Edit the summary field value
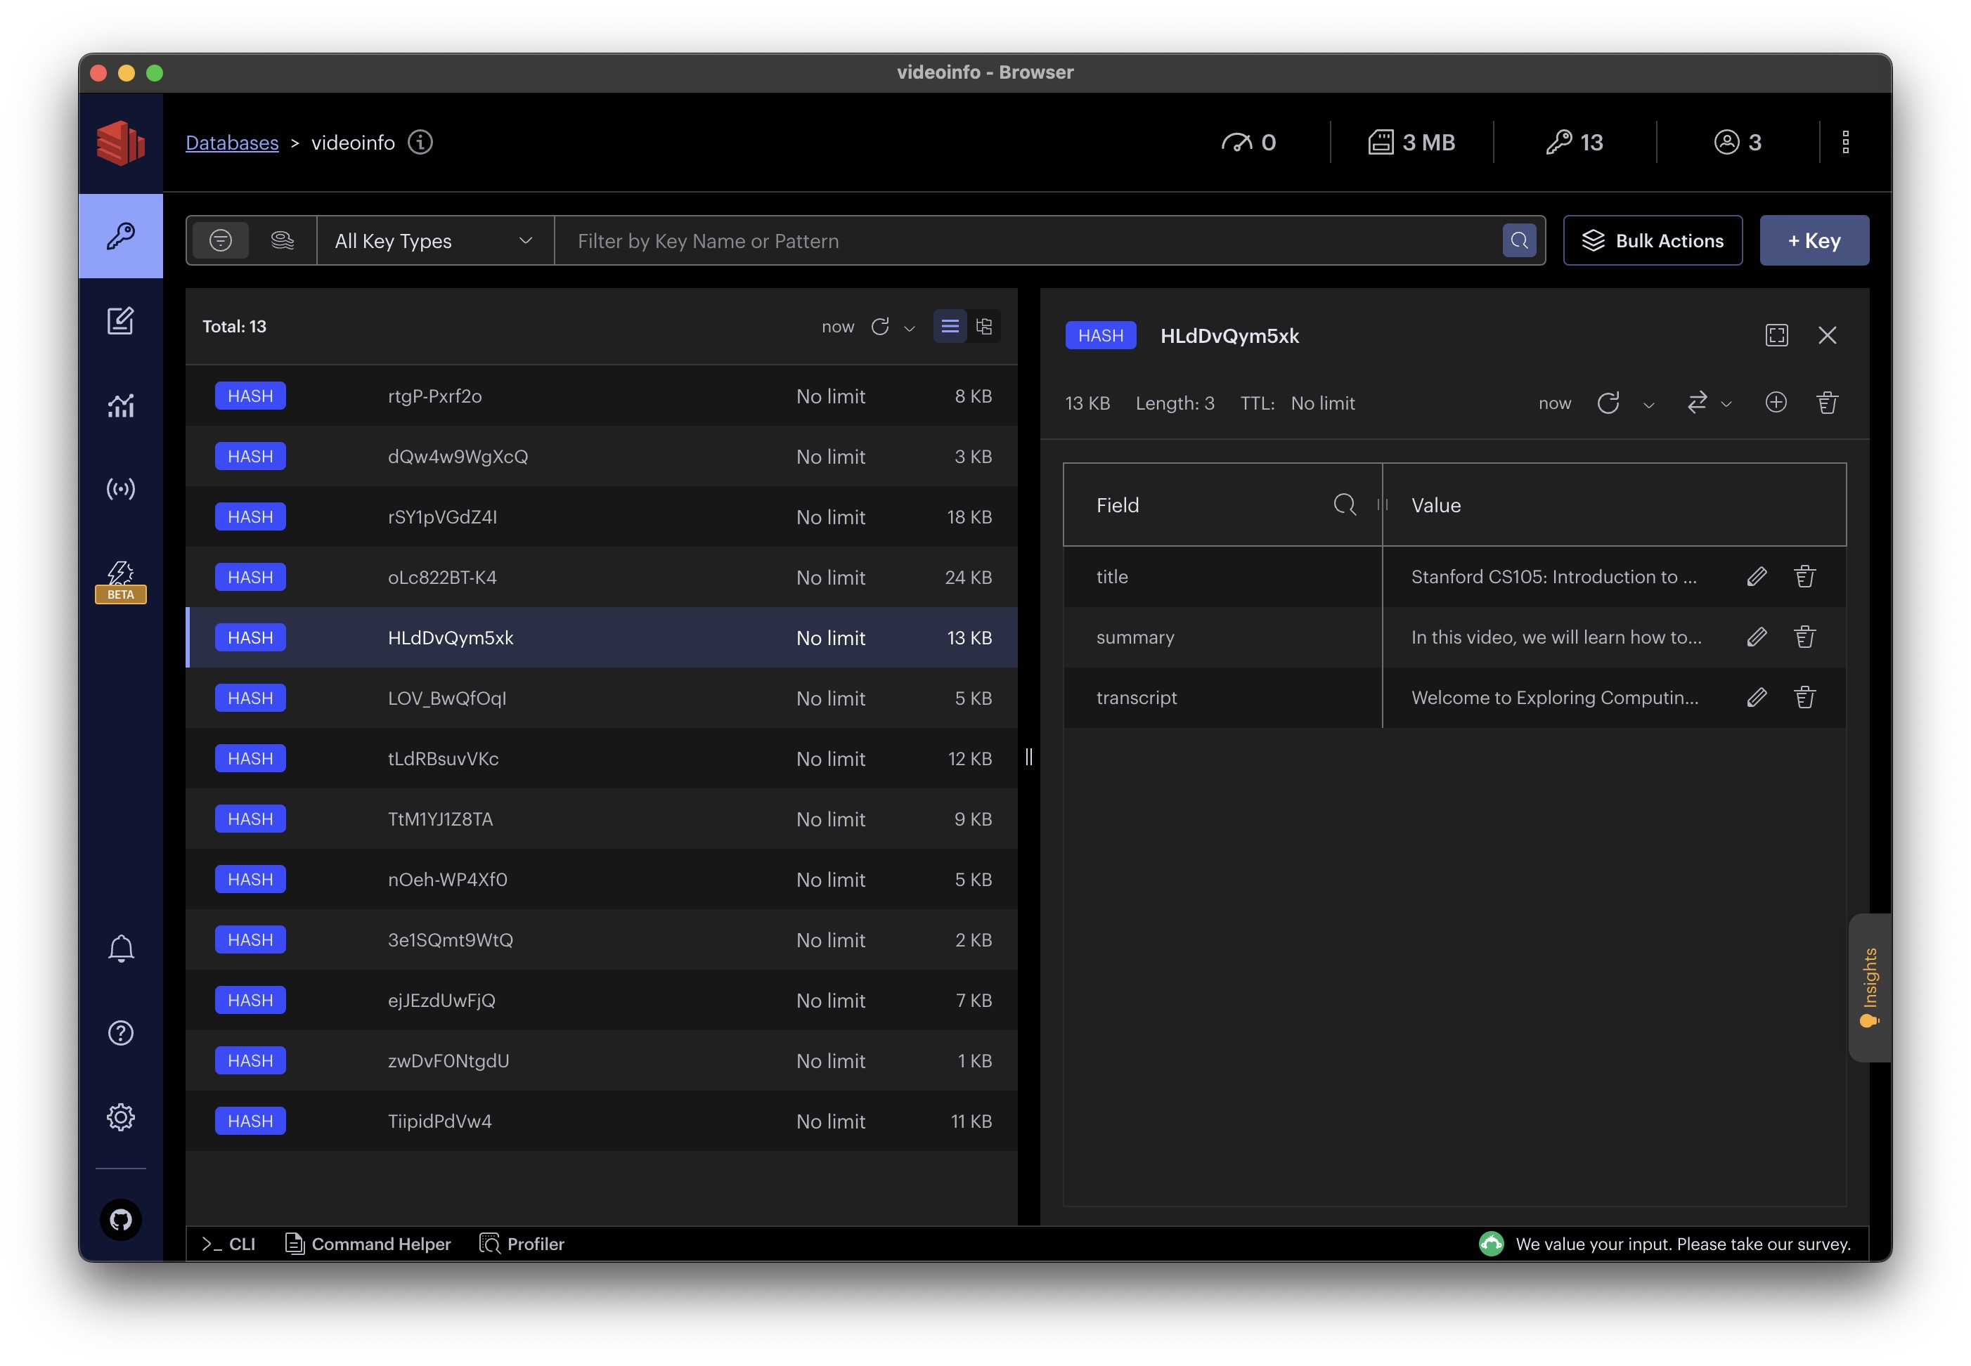This screenshot has width=1971, height=1366. coord(1756,637)
